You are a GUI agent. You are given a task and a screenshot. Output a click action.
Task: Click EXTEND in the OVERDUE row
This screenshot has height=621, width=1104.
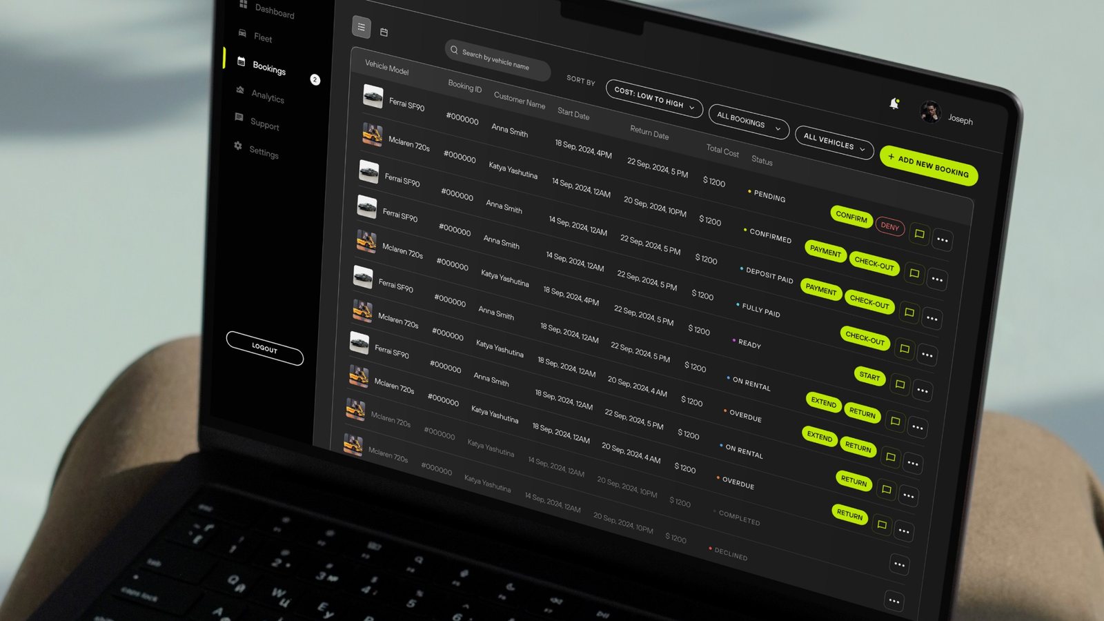coord(820,436)
